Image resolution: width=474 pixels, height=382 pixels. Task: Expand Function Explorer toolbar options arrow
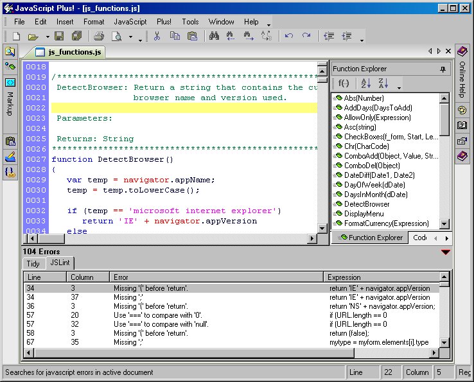[399, 87]
